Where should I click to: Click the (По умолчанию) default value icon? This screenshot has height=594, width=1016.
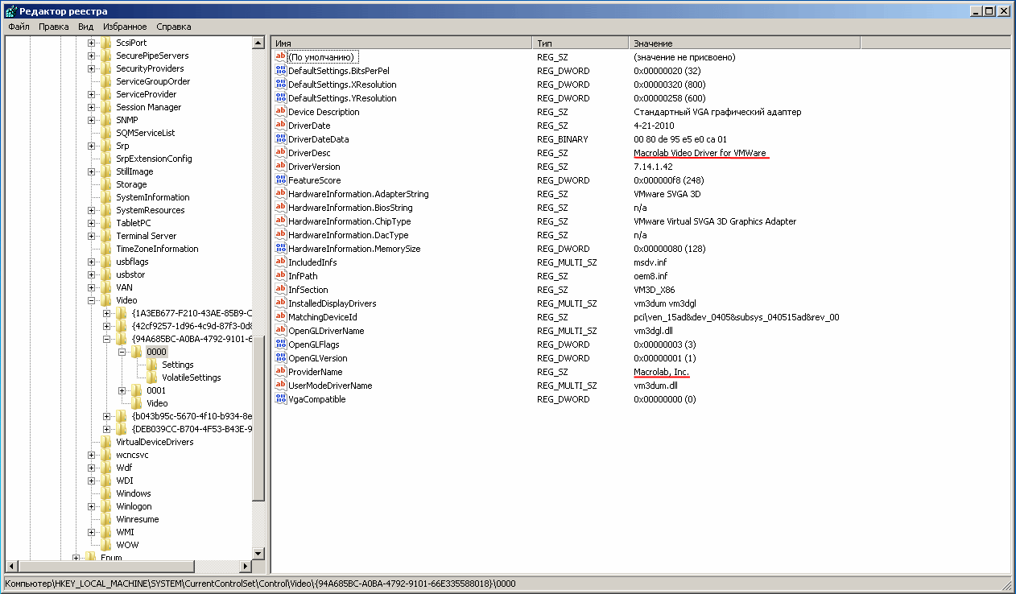281,57
